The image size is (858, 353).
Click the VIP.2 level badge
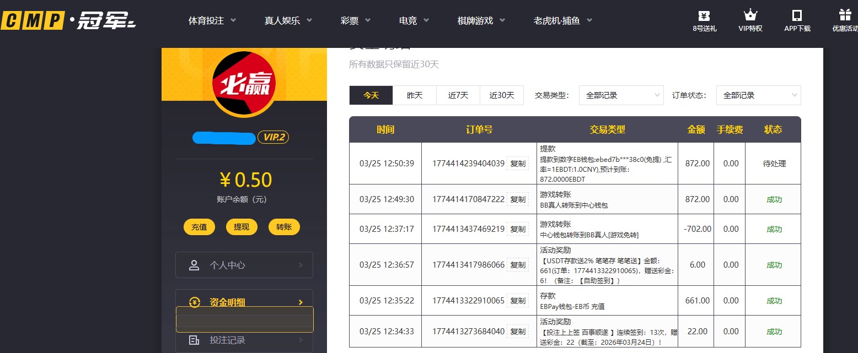274,137
